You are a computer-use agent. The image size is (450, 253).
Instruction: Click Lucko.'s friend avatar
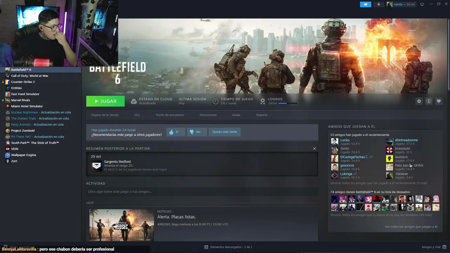point(335,142)
